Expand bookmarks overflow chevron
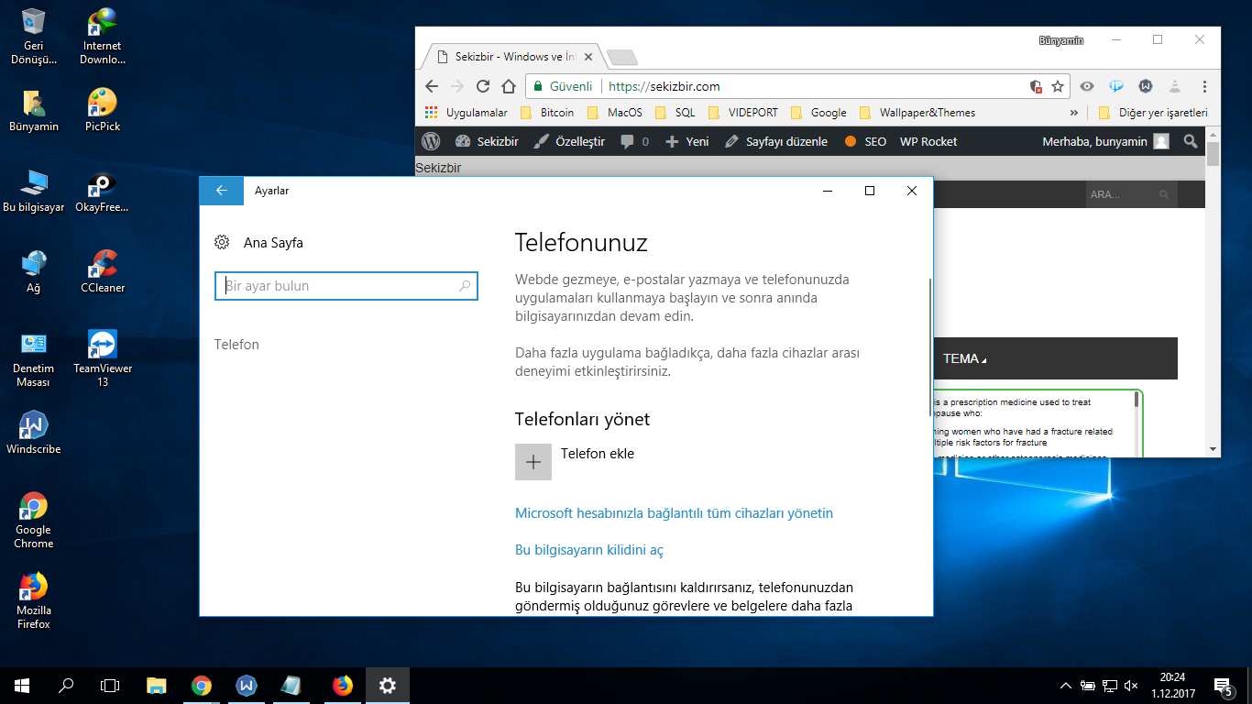The height and width of the screenshot is (704, 1252). tap(1074, 113)
